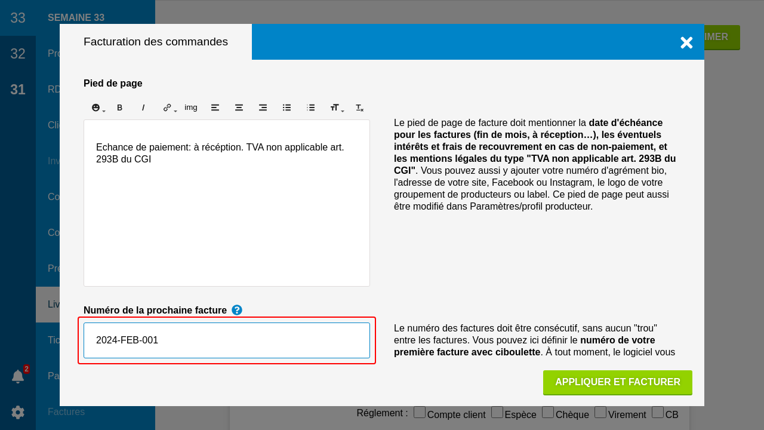This screenshot has width=764, height=430.
Task: Toggle bold formatting in footer editor
Action: click(x=119, y=107)
